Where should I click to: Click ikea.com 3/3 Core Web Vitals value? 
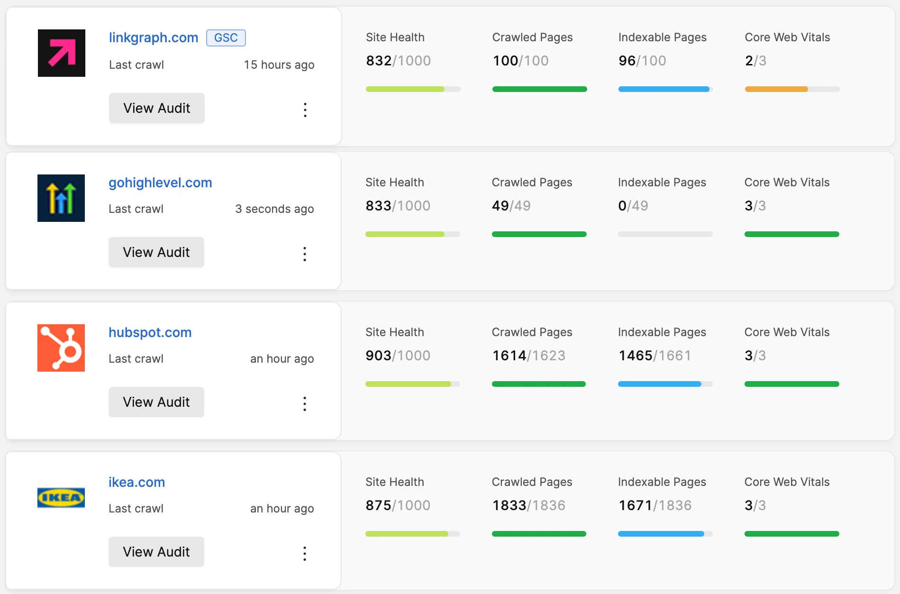[x=755, y=505]
